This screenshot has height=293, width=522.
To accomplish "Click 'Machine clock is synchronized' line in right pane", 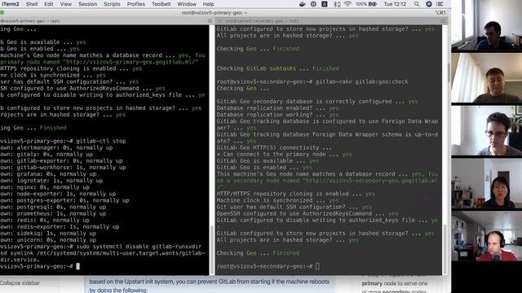I will (277, 200).
